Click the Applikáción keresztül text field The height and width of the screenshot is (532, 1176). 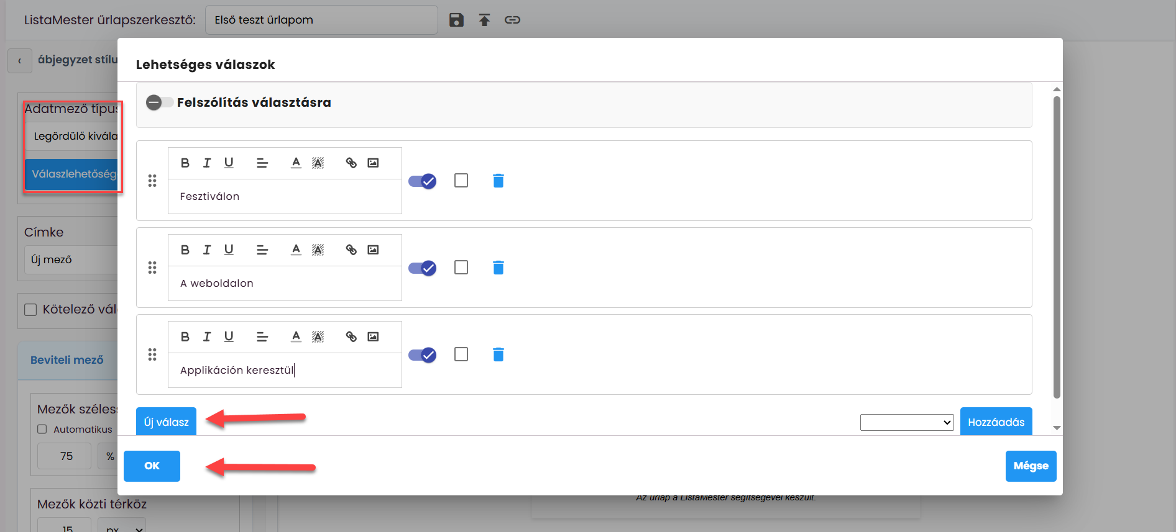click(x=285, y=371)
